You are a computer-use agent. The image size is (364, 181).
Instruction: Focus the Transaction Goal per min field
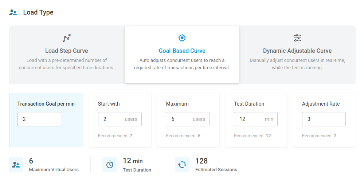click(x=39, y=119)
